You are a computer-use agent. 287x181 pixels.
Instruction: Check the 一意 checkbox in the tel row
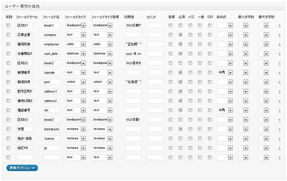point(200,110)
